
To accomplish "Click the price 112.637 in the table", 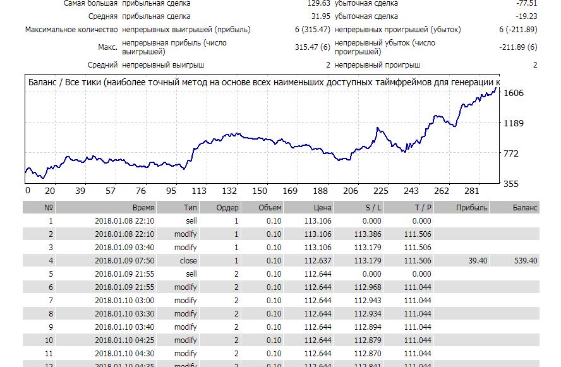I will click(x=318, y=260).
